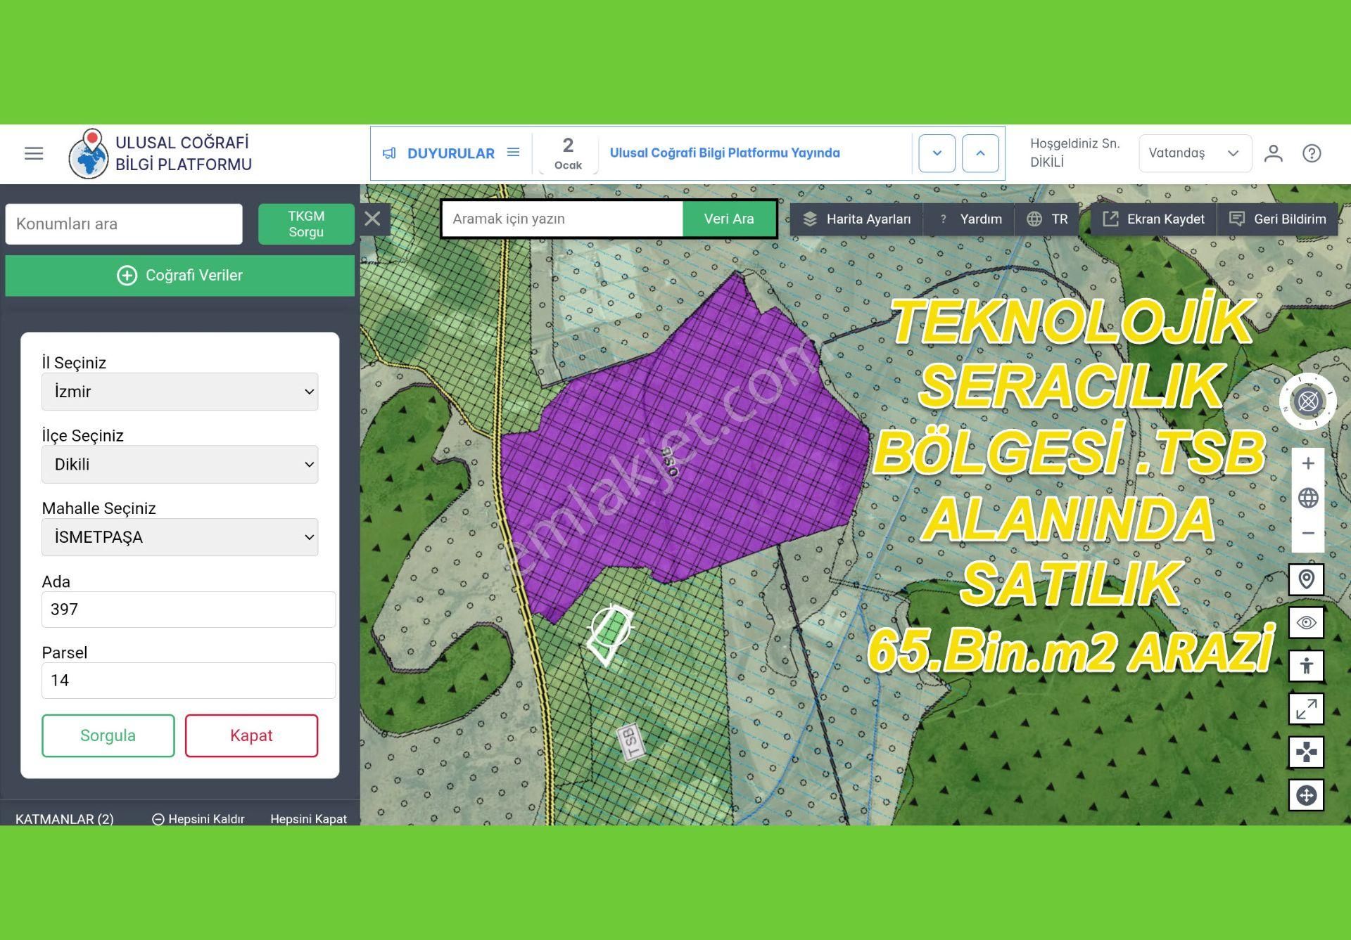Click the Parsel input field
Viewport: 1351px width, 940px height.
point(188,680)
